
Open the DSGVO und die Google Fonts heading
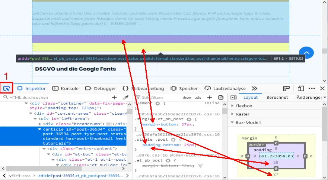[x=75, y=69]
